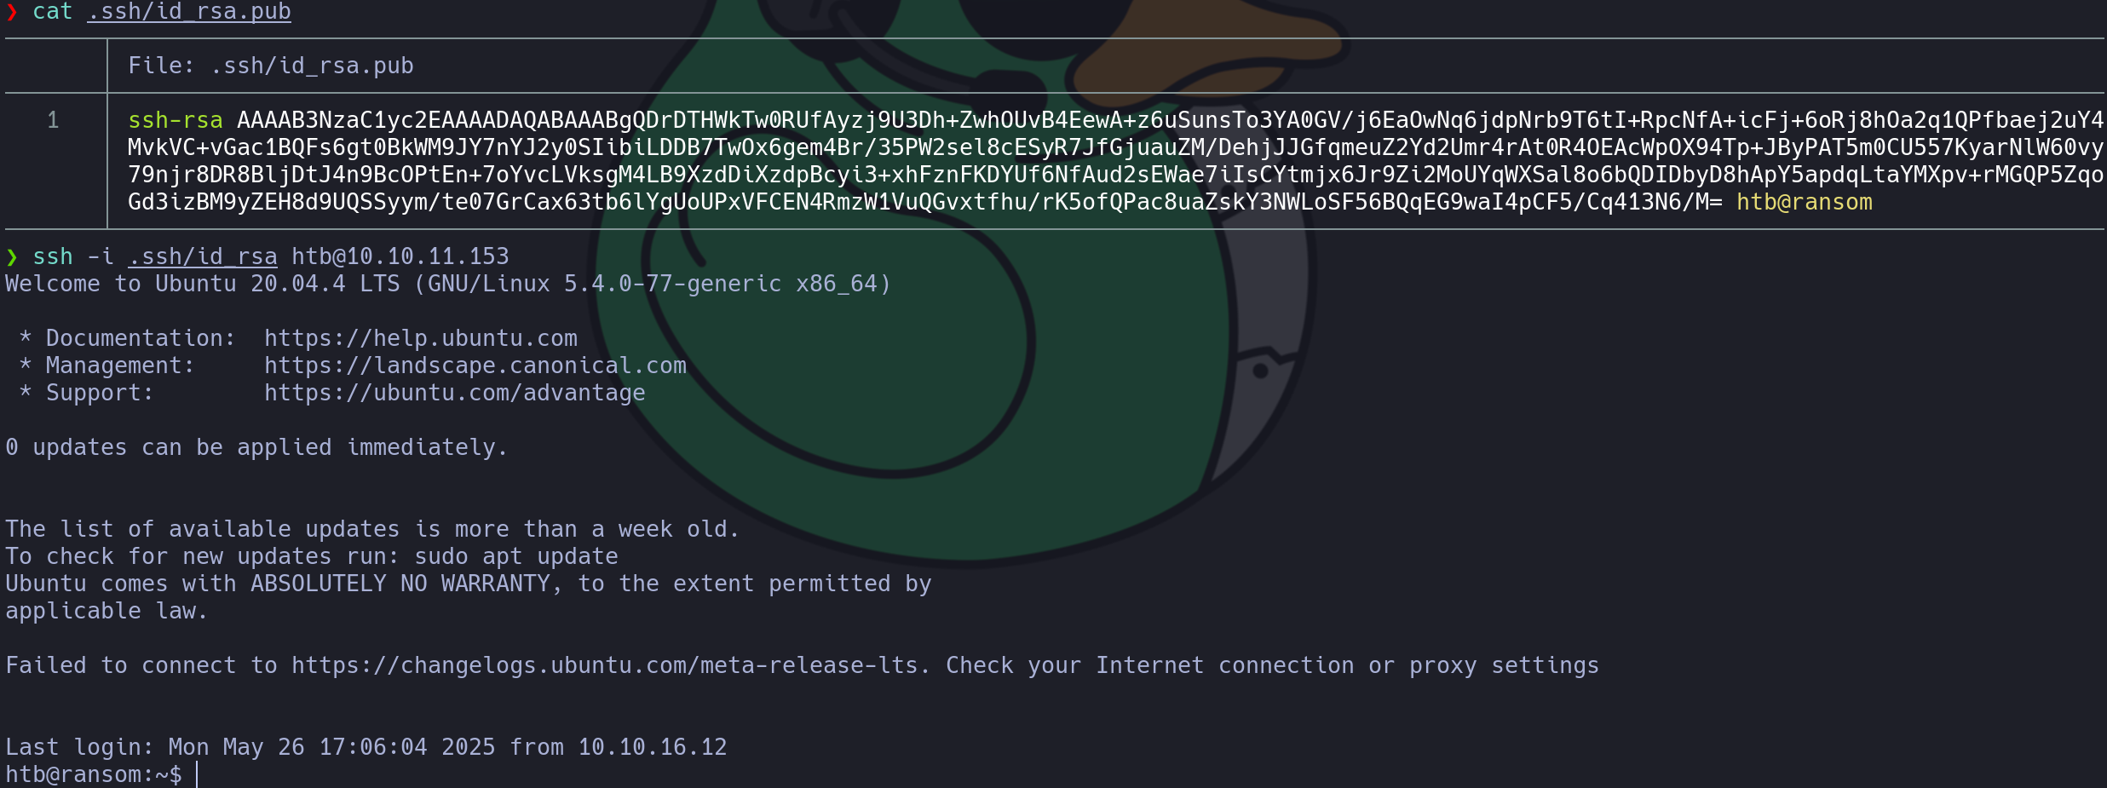Click the 0 updates can be applied line
2107x788 pixels.
click(257, 447)
